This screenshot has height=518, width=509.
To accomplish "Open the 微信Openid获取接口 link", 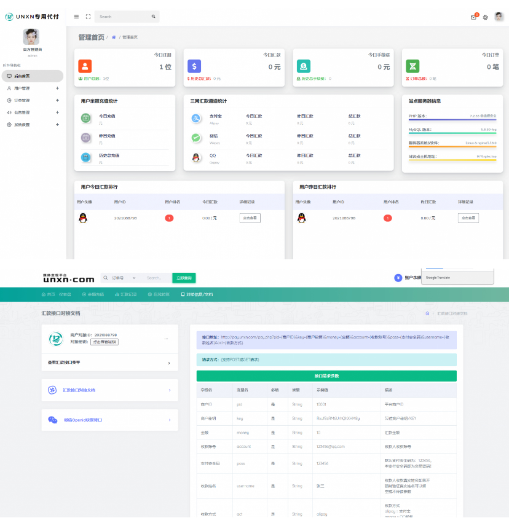I will pyautogui.click(x=109, y=420).
